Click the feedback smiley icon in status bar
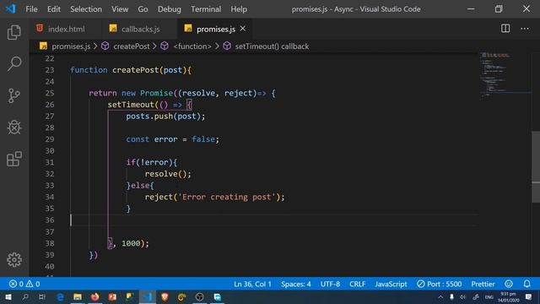Viewport: 540px width, 304px height. point(509,284)
